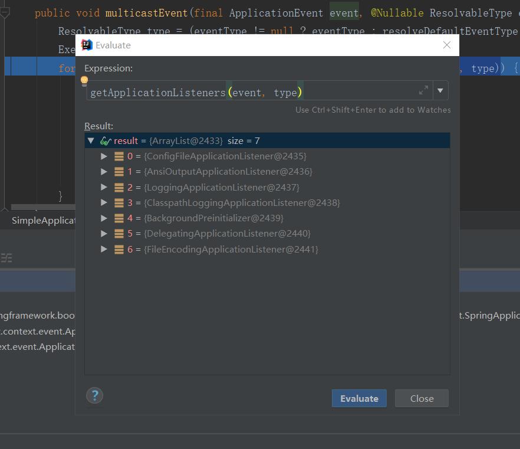Select BackgroundPreinitializer@2439 text
Image resolution: width=520 pixels, height=449 pixels.
(x=213, y=218)
